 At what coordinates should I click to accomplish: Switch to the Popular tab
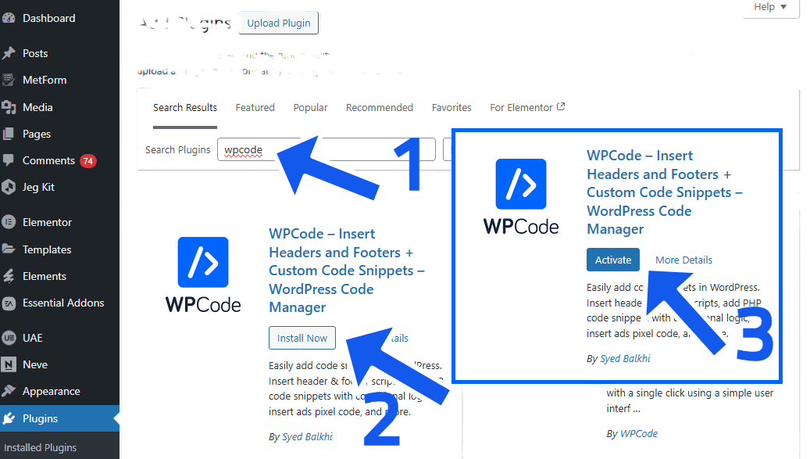310,107
